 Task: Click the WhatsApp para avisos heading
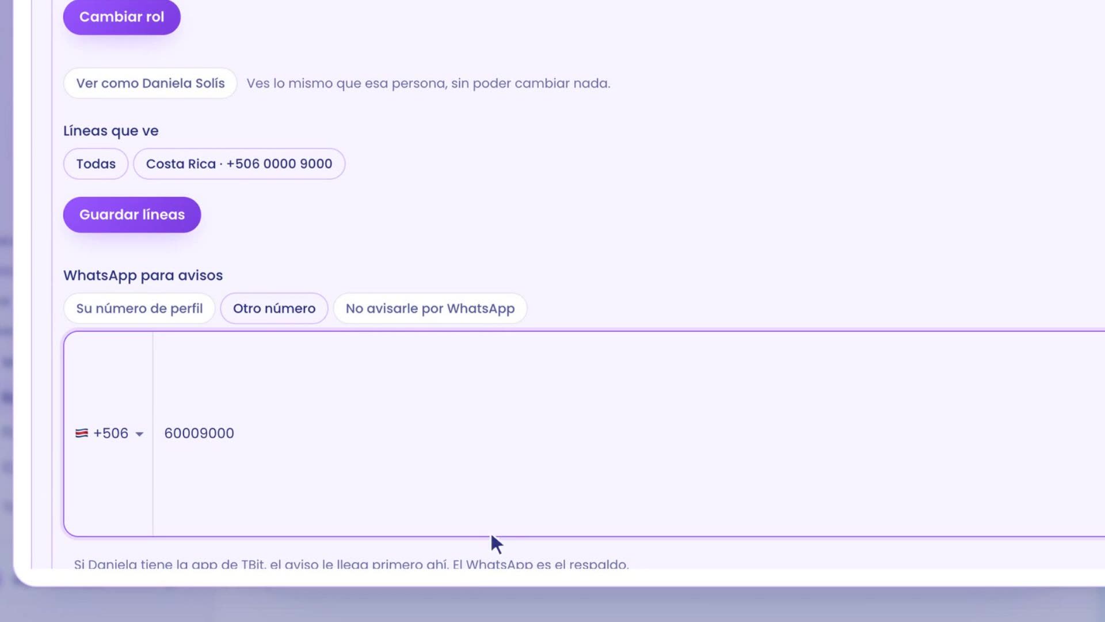click(x=143, y=275)
